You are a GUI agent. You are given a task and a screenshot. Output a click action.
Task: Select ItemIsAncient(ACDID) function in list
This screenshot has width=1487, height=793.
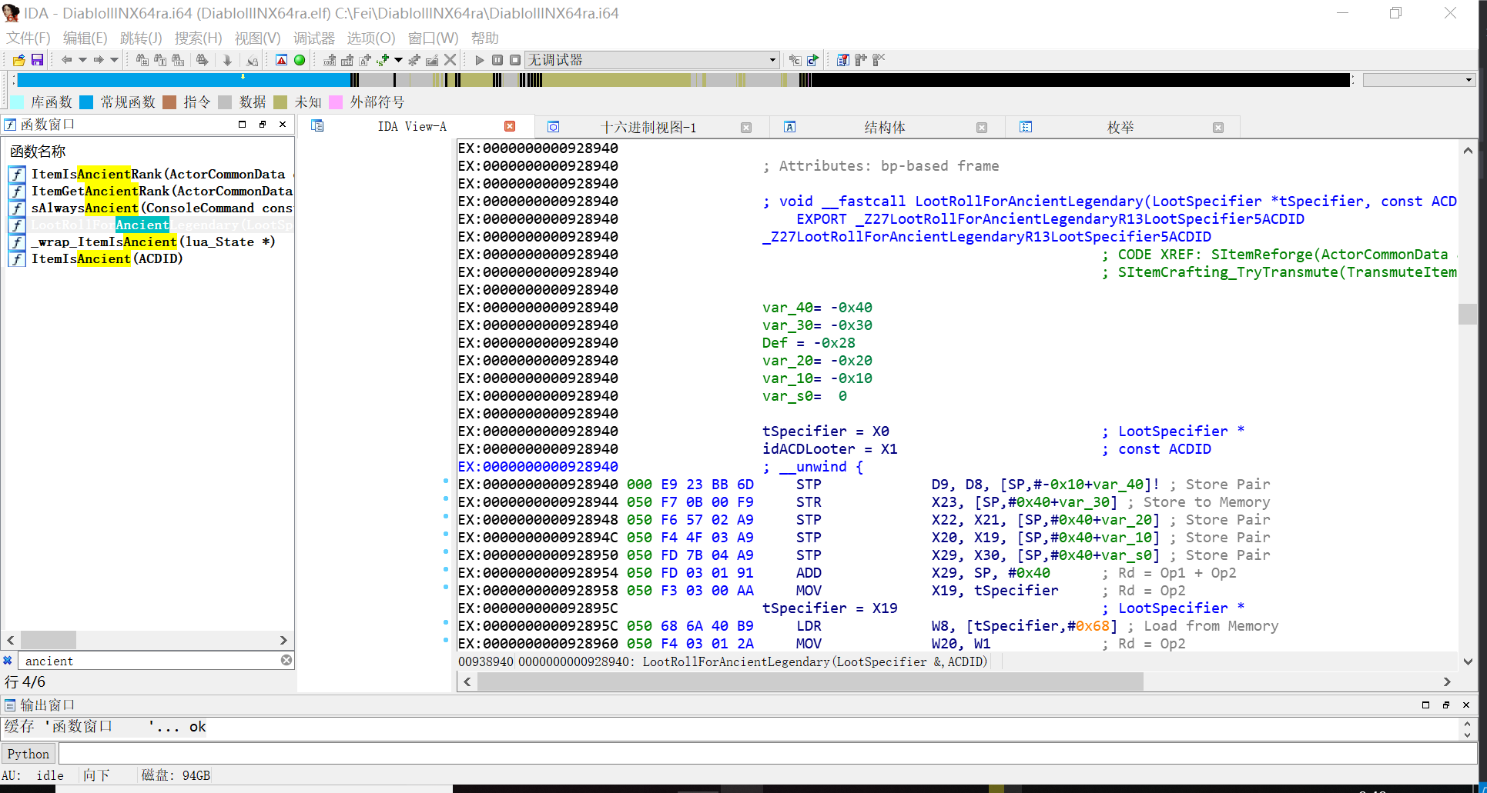[x=151, y=258]
